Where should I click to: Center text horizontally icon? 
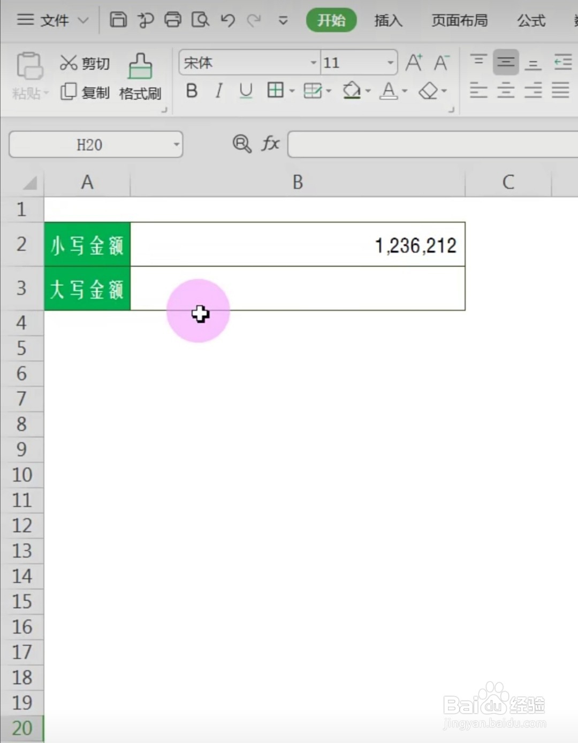(506, 90)
